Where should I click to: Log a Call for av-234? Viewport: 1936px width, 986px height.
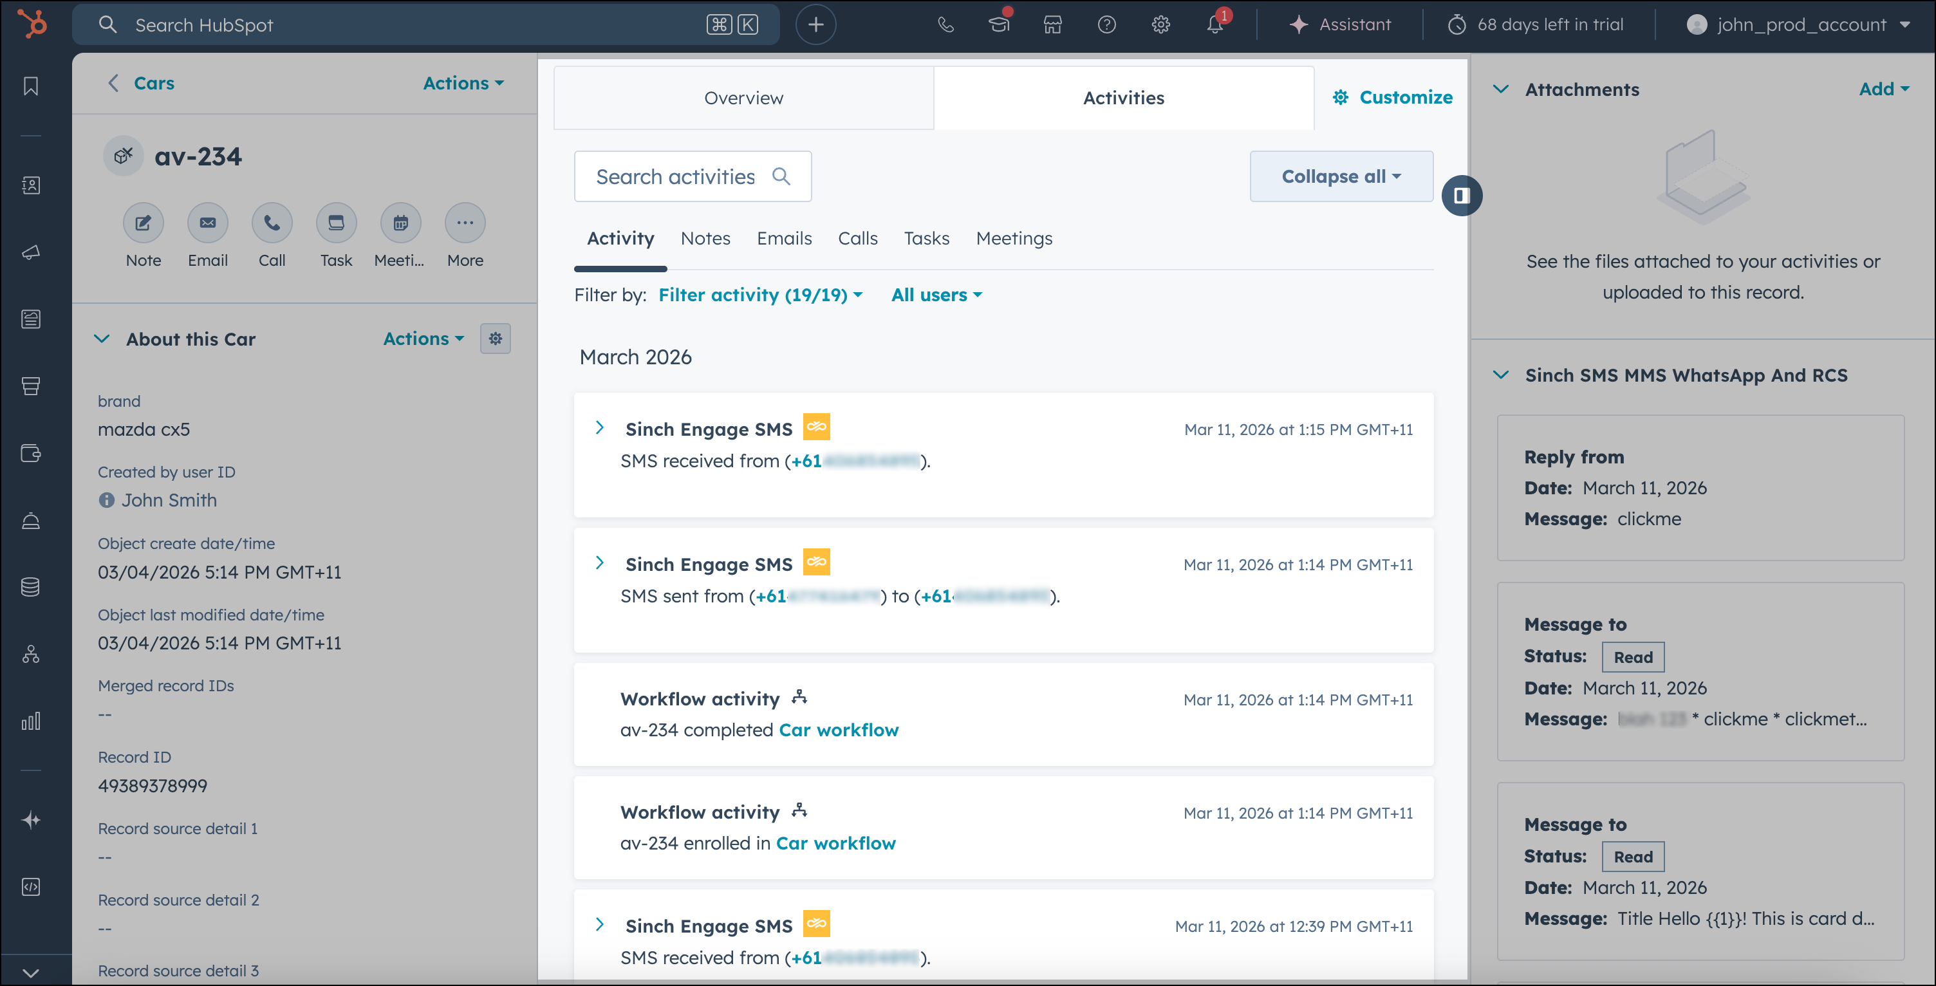(x=272, y=223)
